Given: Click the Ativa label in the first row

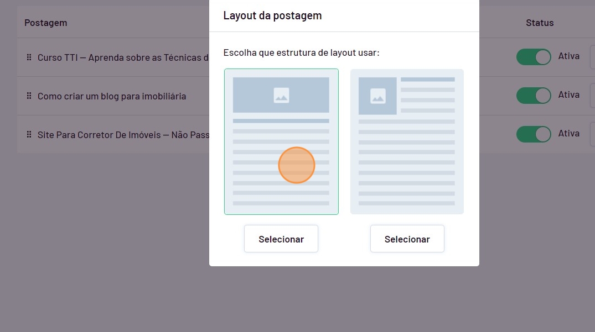Looking at the screenshot, I should coord(568,56).
